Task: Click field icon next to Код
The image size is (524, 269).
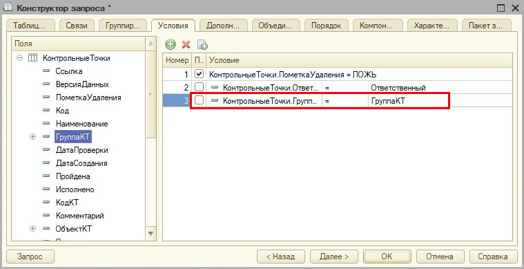Action: pyautogui.click(x=46, y=110)
